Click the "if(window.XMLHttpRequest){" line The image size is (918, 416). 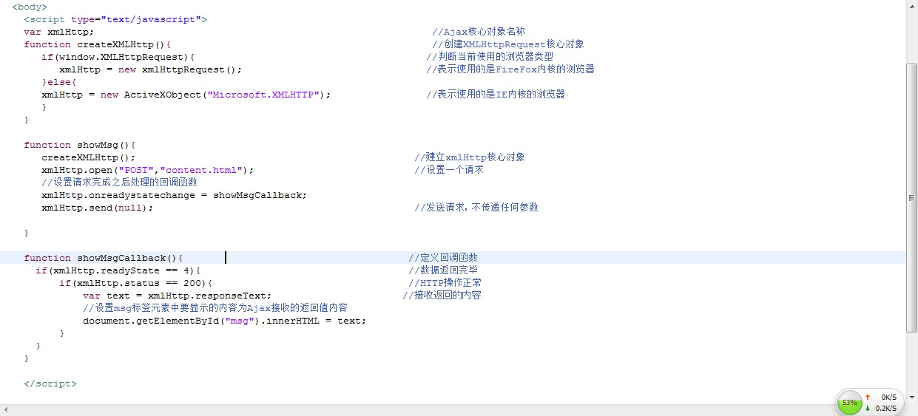point(118,57)
